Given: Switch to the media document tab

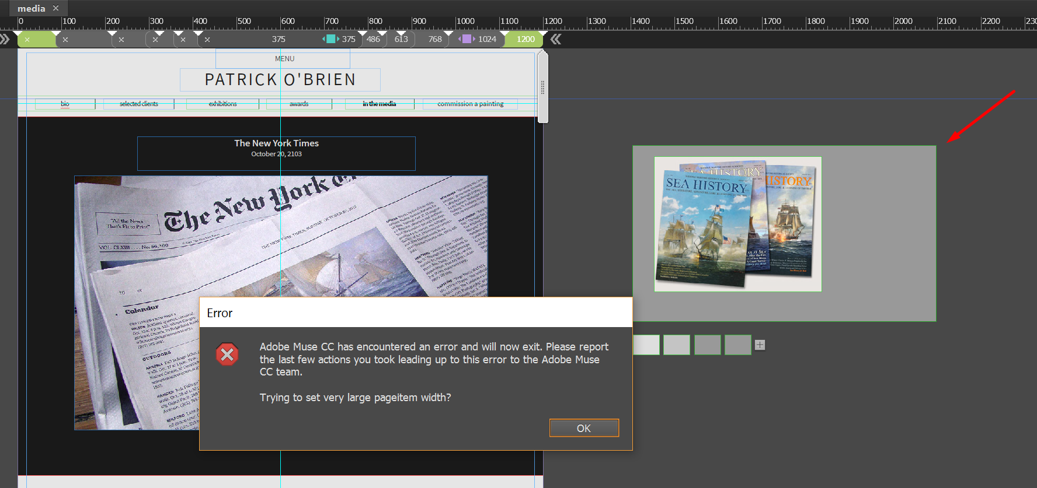Looking at the screenshot, I should (31, 8).
